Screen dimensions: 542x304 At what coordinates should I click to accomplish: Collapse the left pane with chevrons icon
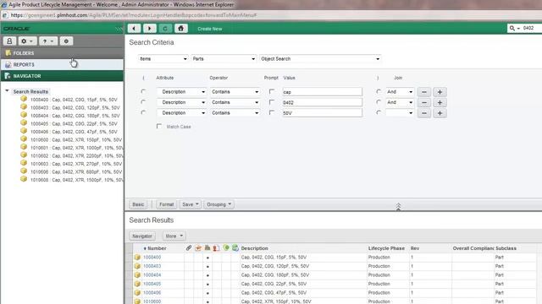(x=119, y=29)
